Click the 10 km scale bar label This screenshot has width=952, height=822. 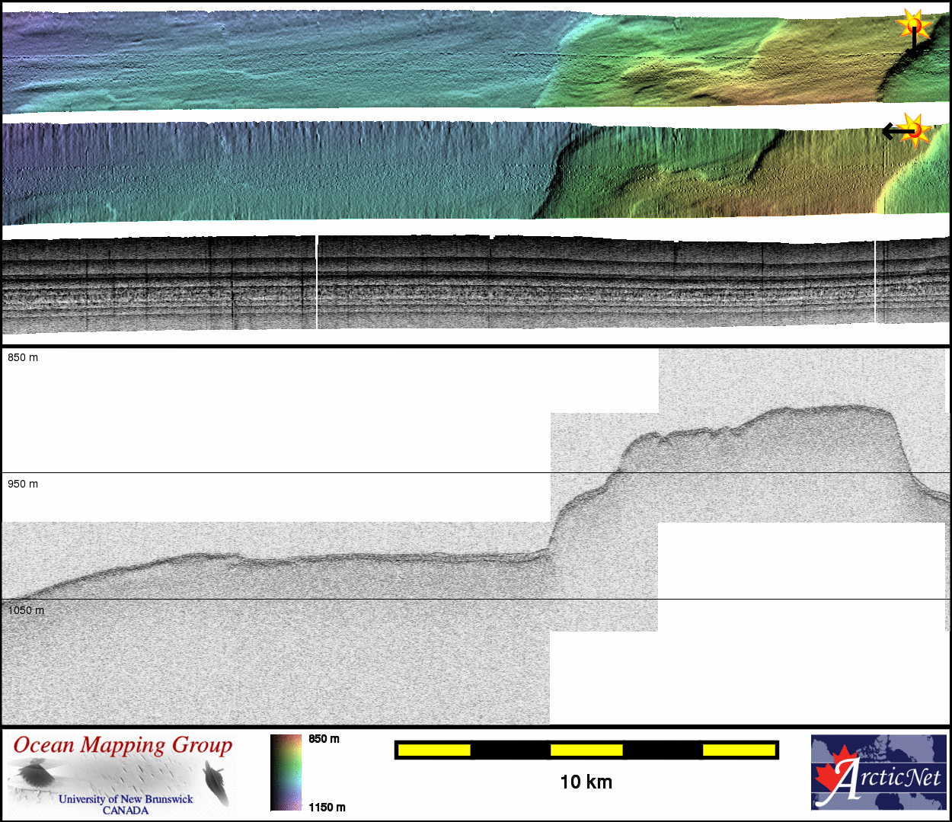tap(586, 782)
